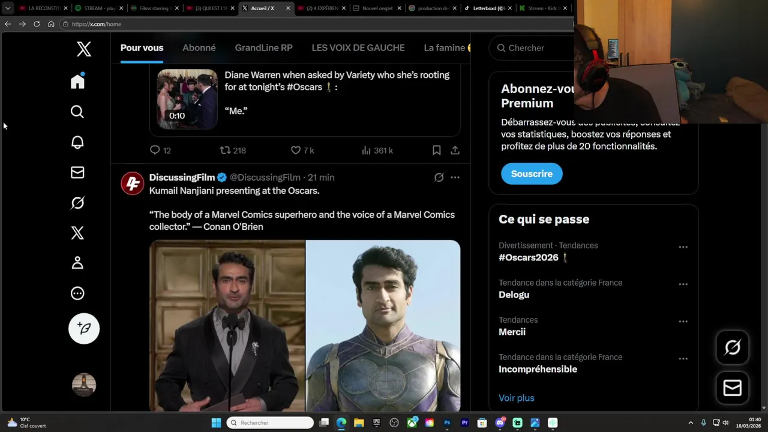
Task: Open floating messages button at bottom right
Action: tap(733, 388)
